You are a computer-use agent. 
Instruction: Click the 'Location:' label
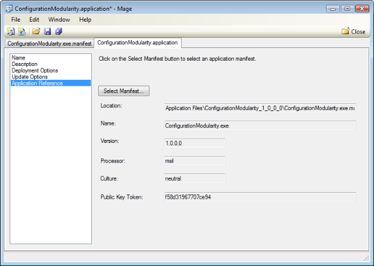pos(111,106)
